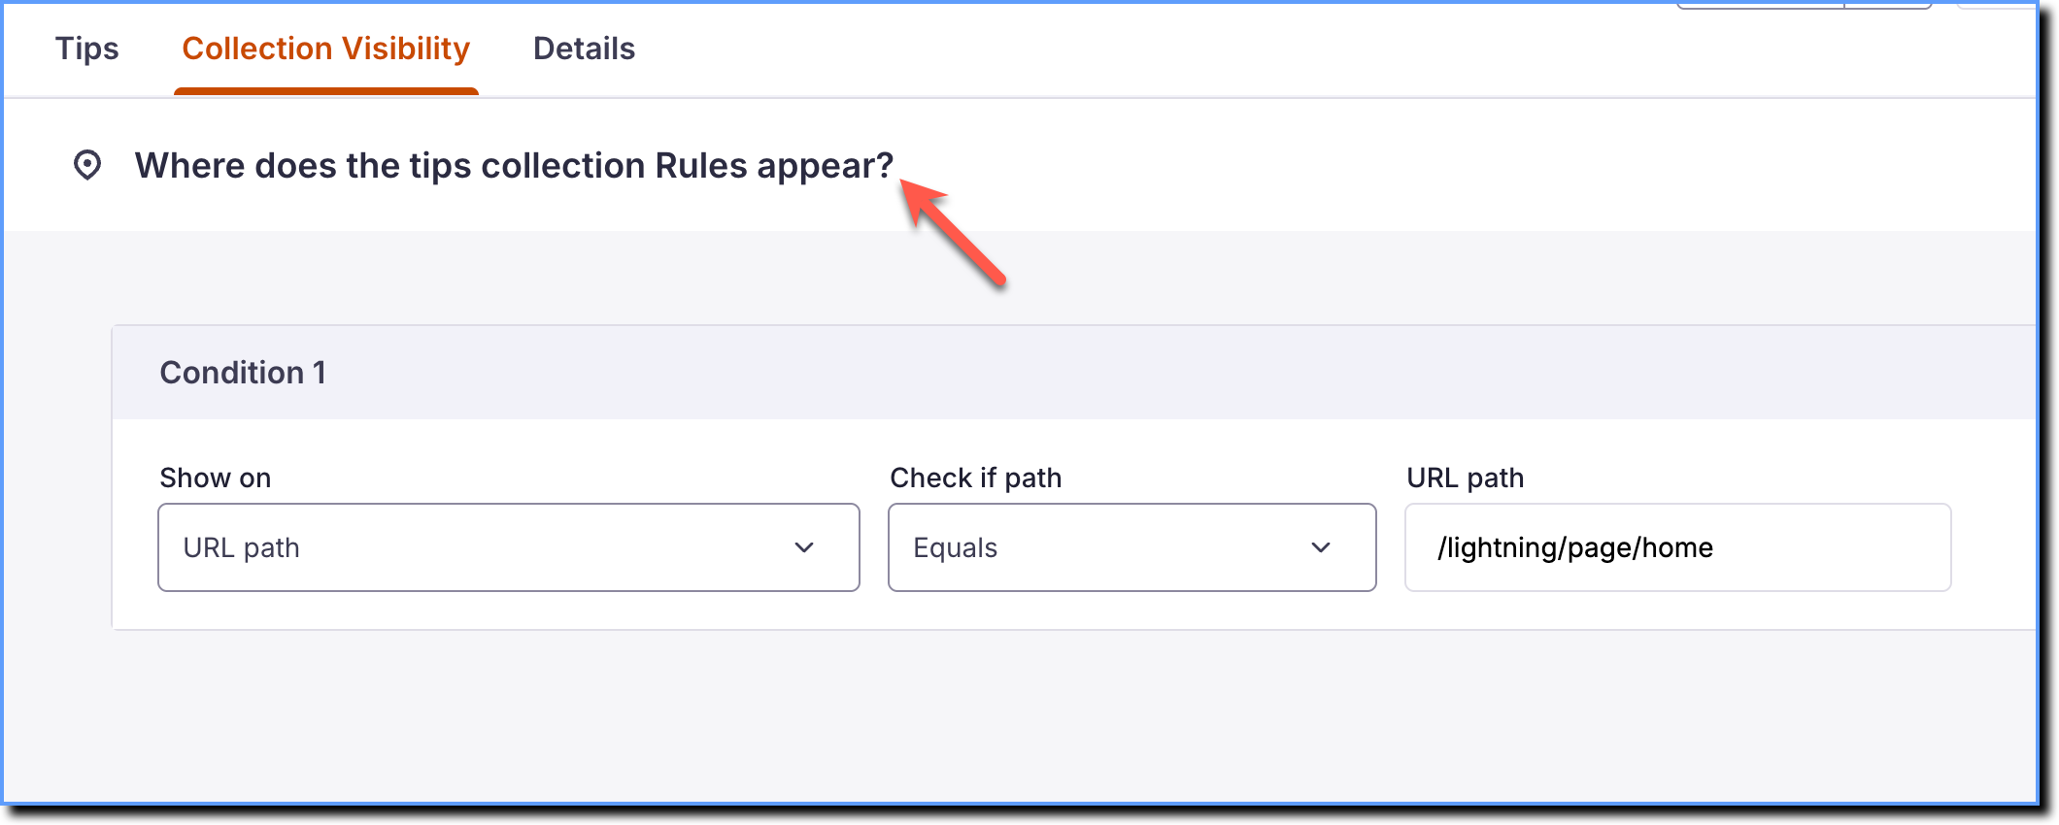Viewport: 2059px width, 825px height.
Task: Click the orange underline of active tab
Action: [326, 91]
